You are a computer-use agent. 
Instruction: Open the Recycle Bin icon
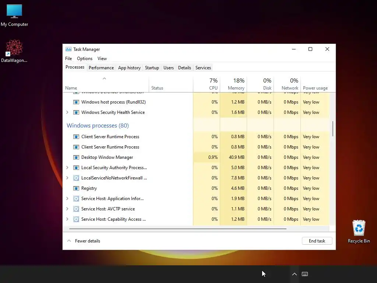coord(359,231)
